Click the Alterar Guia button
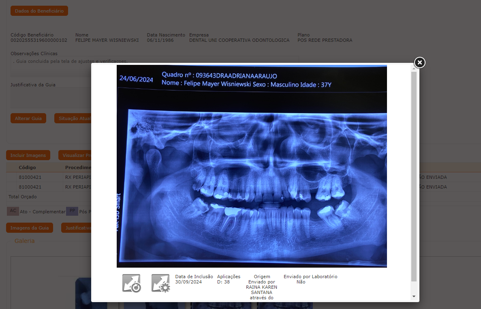The width and height of the screenshot is (481, 309). (28, 118)
